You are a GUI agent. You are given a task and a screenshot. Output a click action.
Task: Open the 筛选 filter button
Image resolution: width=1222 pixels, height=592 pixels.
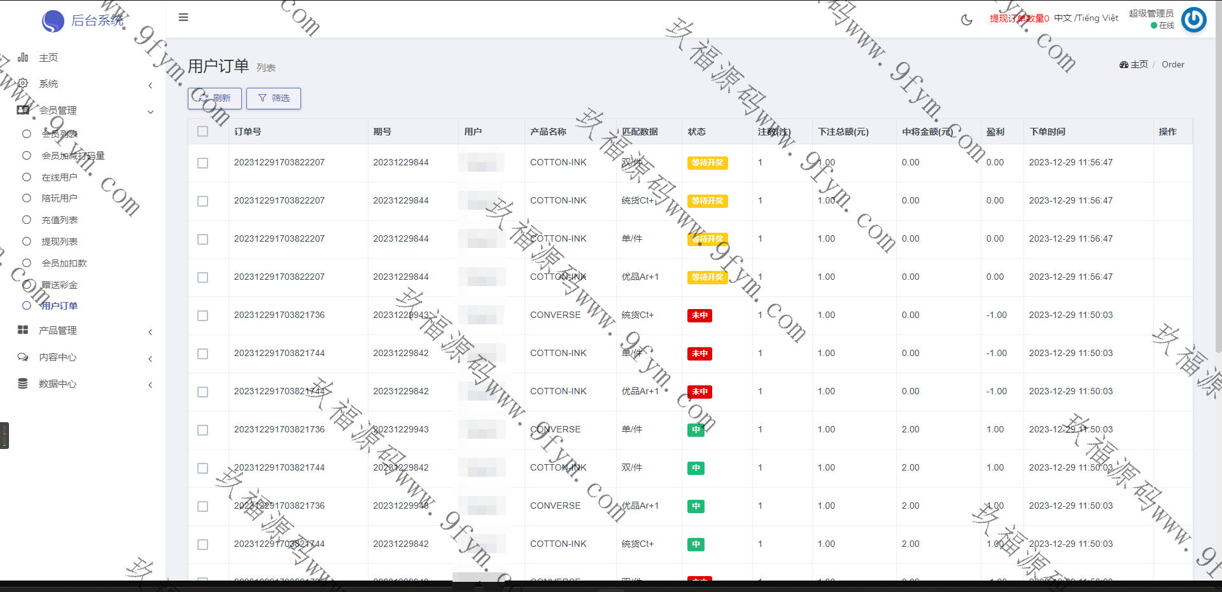[x=274, y=98]
